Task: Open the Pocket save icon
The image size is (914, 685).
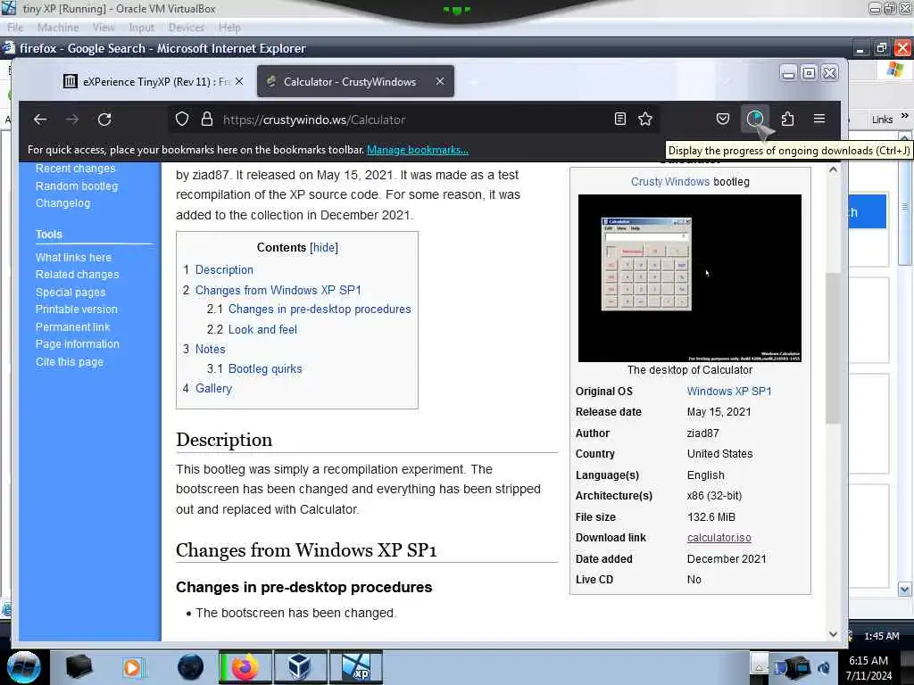Action: pyautogui.click(x=723, y=119)
